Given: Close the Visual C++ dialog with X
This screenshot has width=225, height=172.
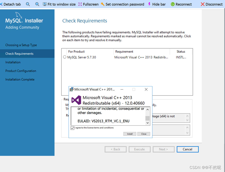Looking at the screenshot, I should pyautogui.click(x=146, y=89).
